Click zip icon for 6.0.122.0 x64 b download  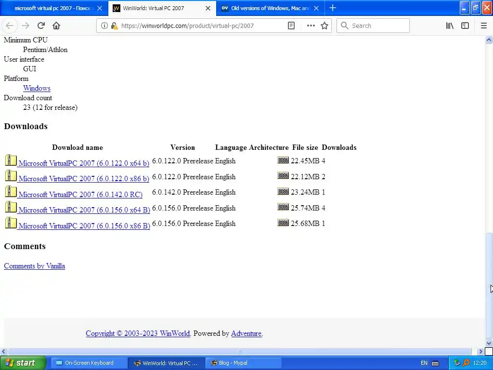(x=11, y=160)
